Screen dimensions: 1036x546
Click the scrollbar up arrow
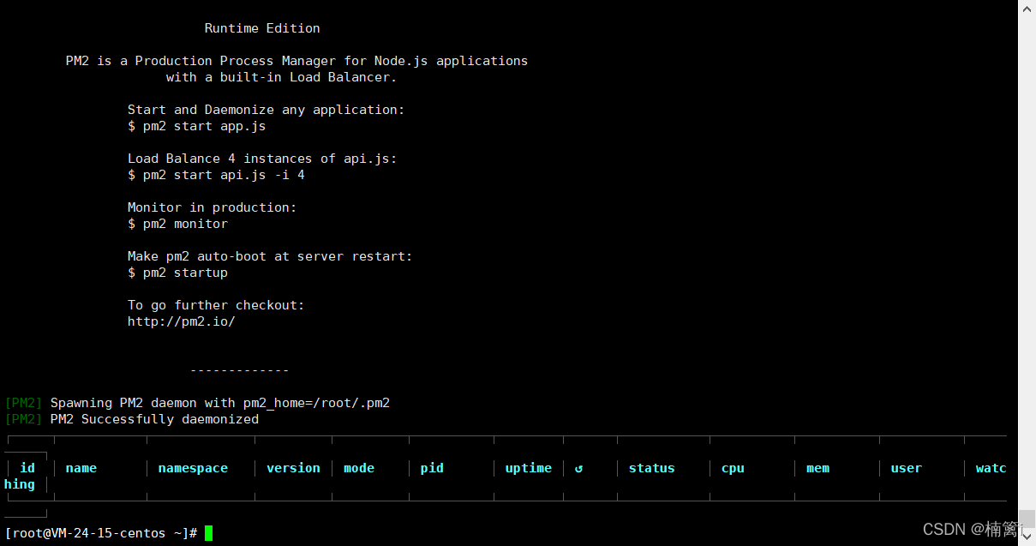point(1027,7)
